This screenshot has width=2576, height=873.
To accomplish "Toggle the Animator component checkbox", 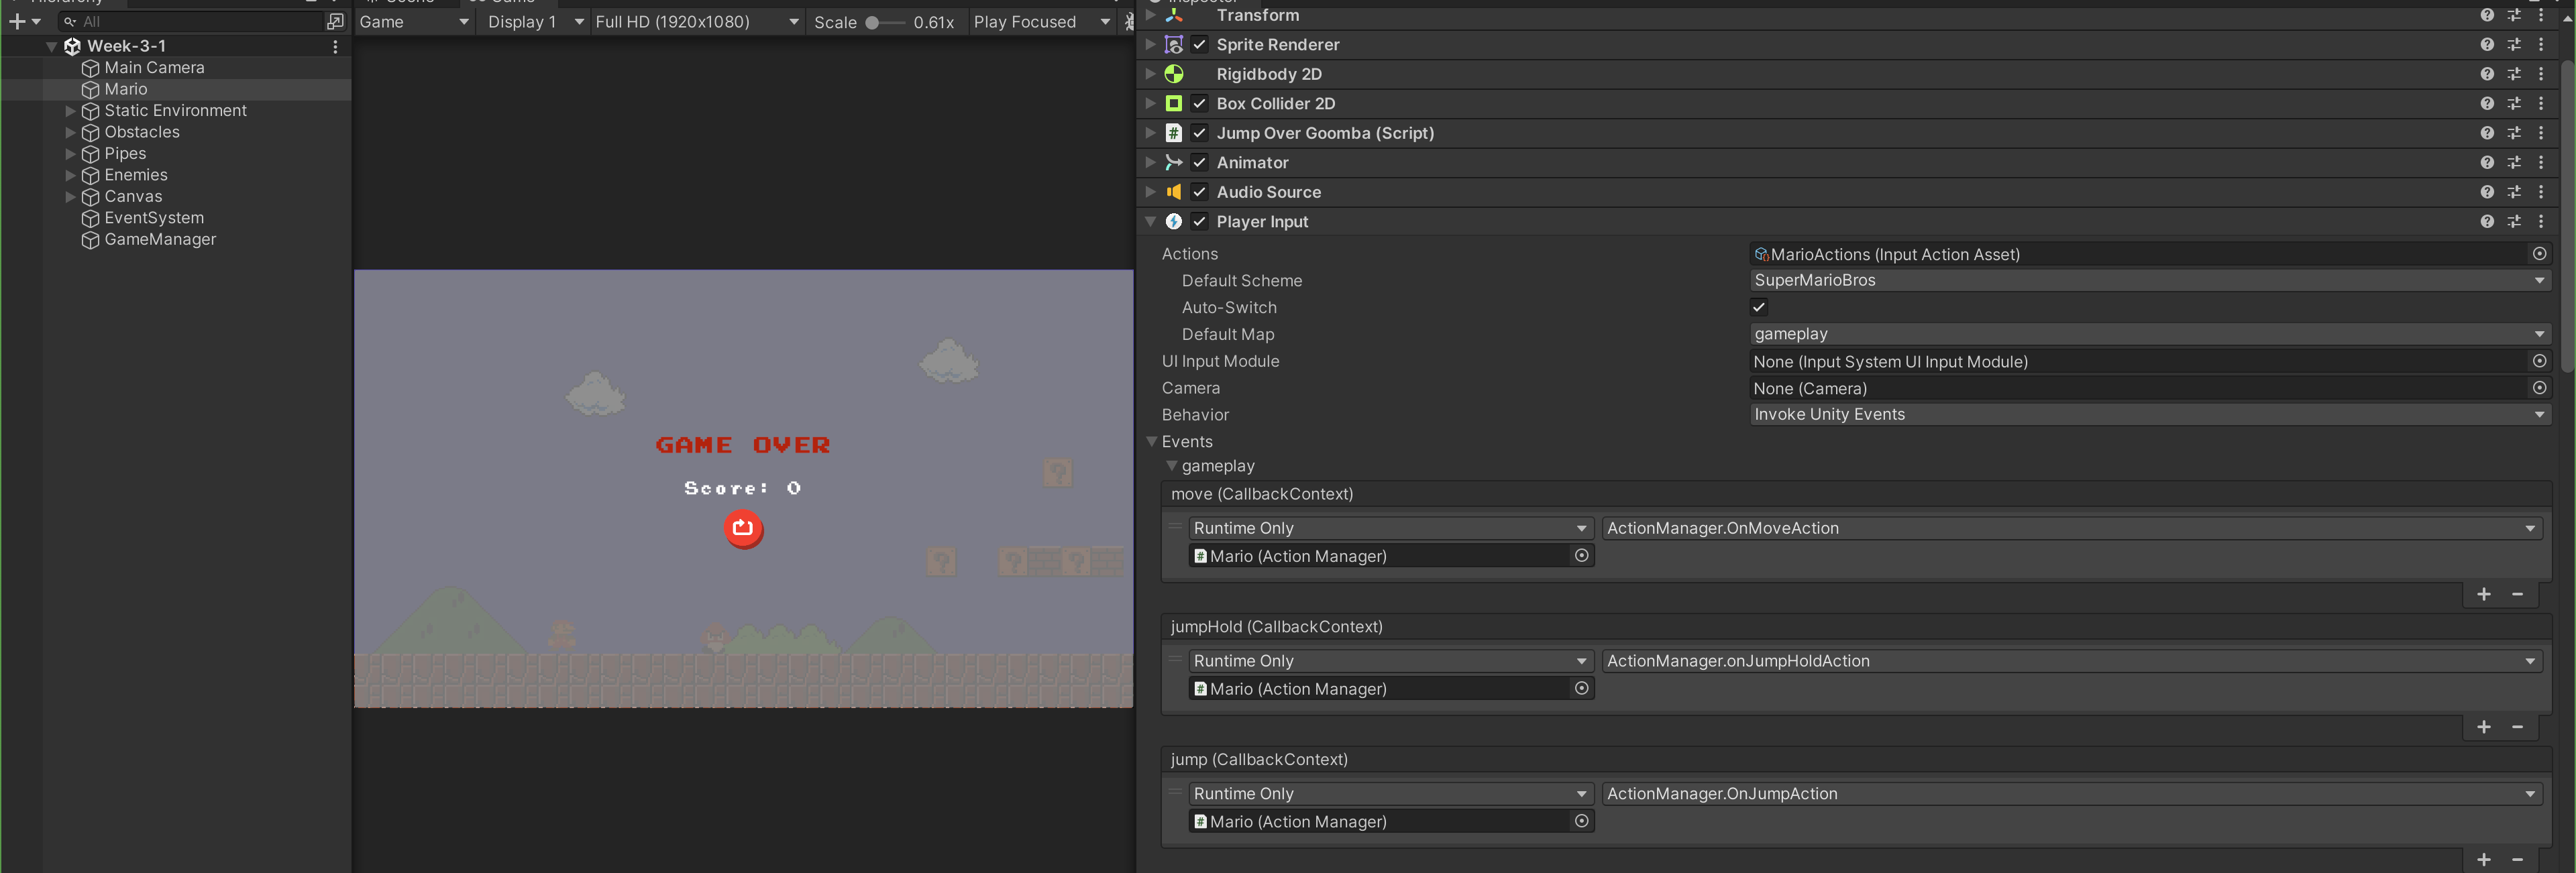I will [x=1199, y=162].
